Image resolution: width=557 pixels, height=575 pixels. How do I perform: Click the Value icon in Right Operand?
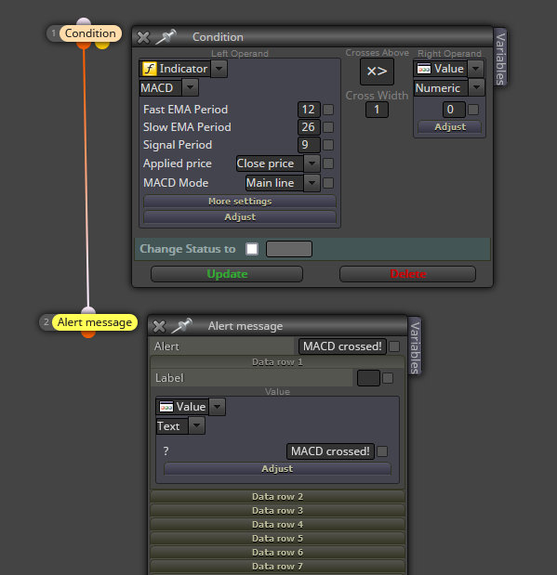pos(424,69)
